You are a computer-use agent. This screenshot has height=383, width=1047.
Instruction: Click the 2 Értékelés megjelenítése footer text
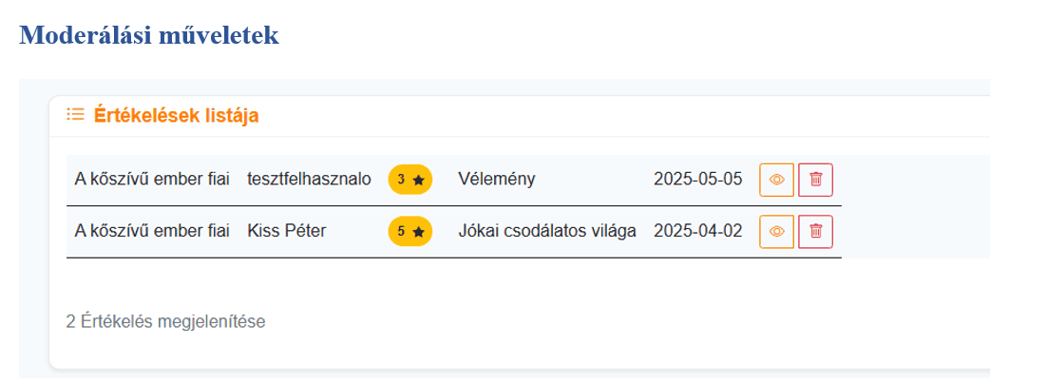click(165, 321)
